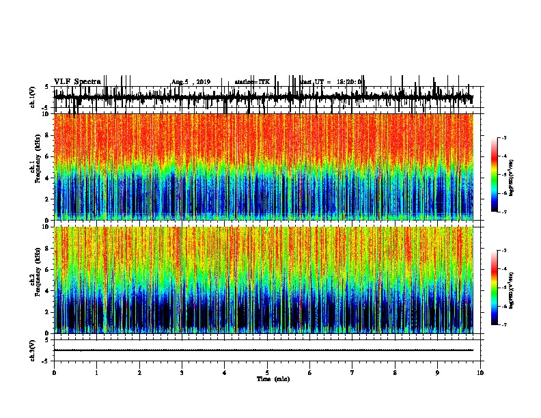
Task: Click the "VLF Spectra" plot title
Action: tap(77, 82)
